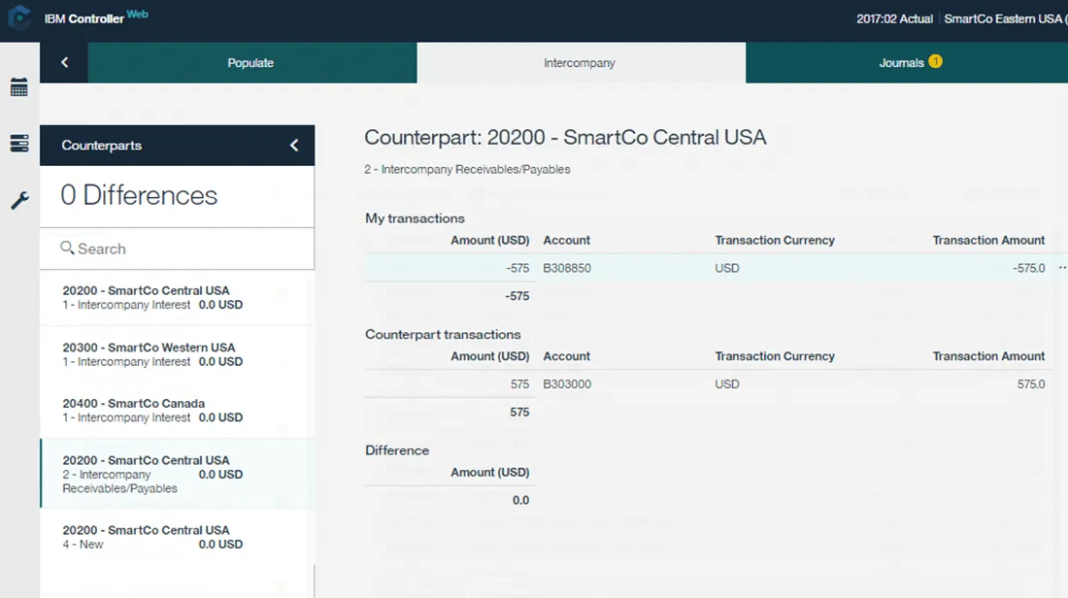Viewport: 1068px width, 598px height.
Task: Click My transactions Amount (USD) column header
Action: click(489, 240)
